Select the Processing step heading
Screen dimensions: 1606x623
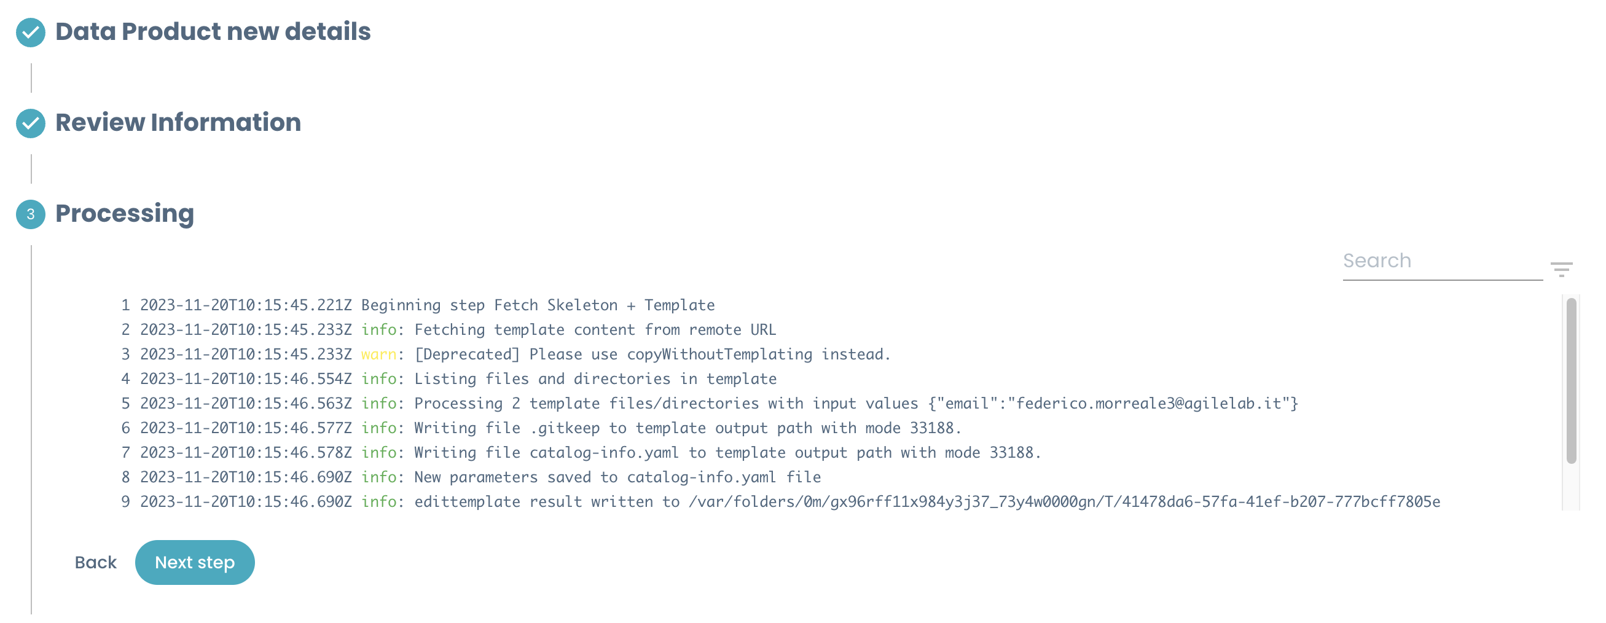coord(125,214)
